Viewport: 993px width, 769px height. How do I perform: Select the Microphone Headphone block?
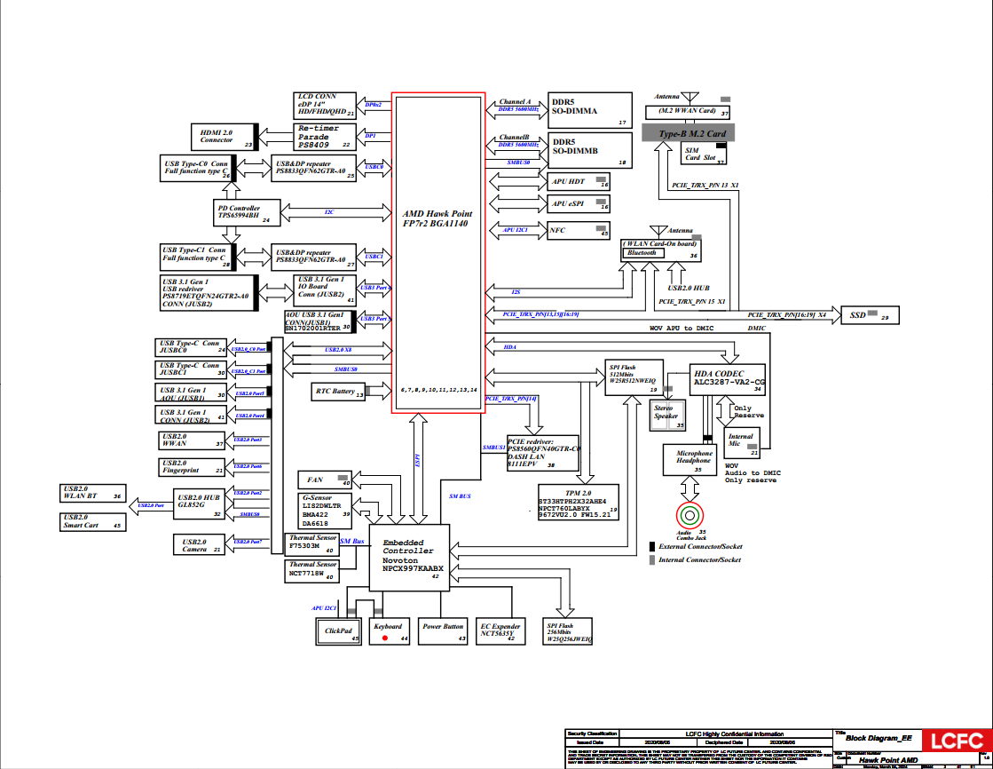click(690, 460)
